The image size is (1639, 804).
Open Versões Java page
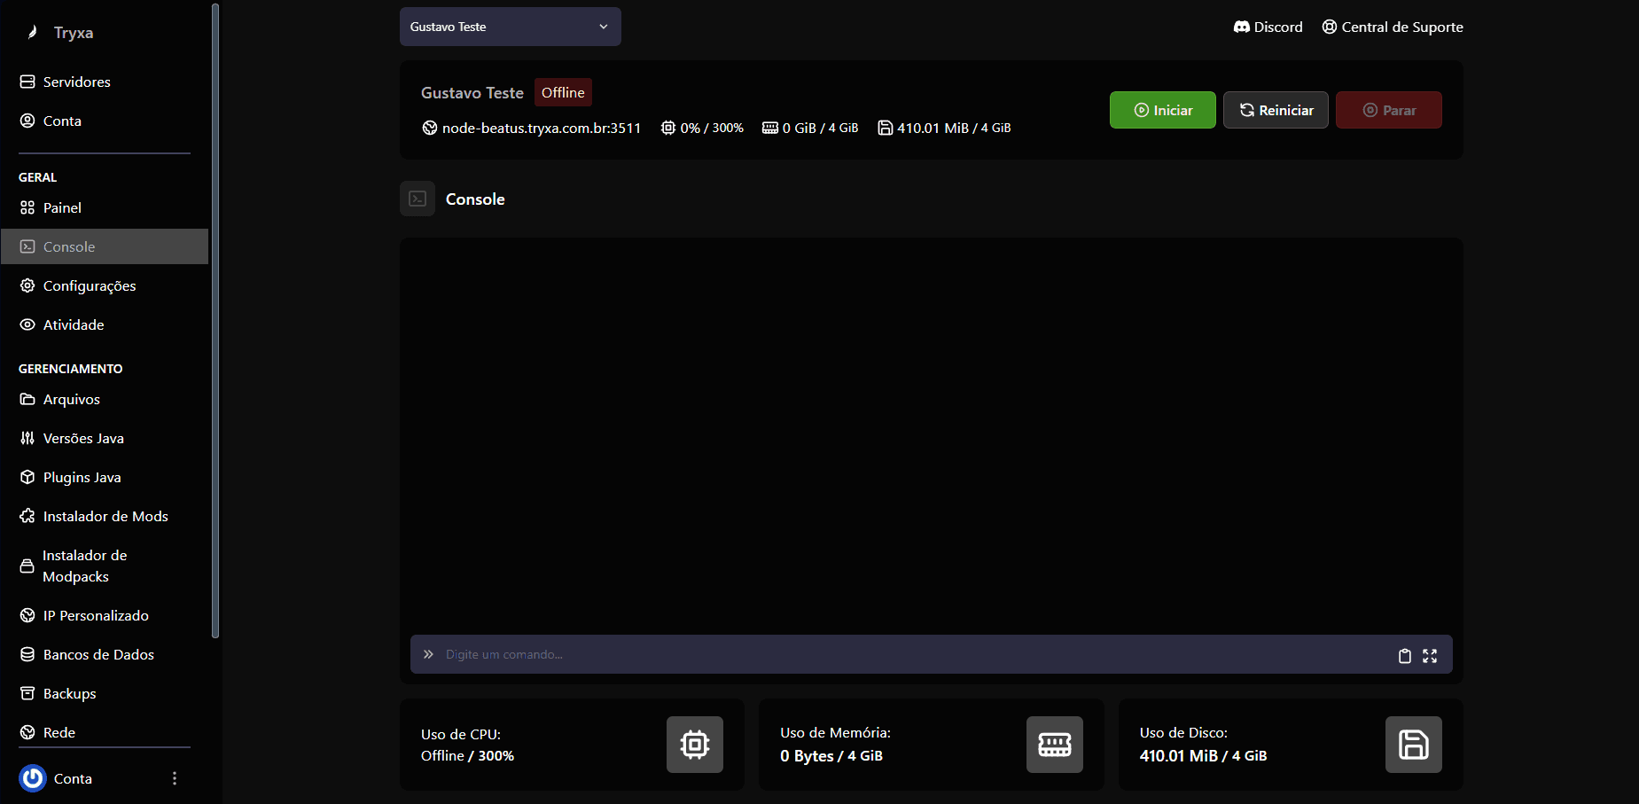(83, 438)
